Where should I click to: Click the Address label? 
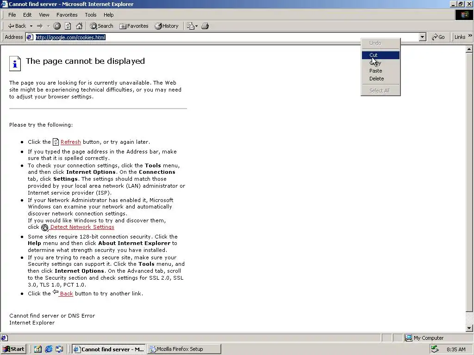click(x=13, y=37)
